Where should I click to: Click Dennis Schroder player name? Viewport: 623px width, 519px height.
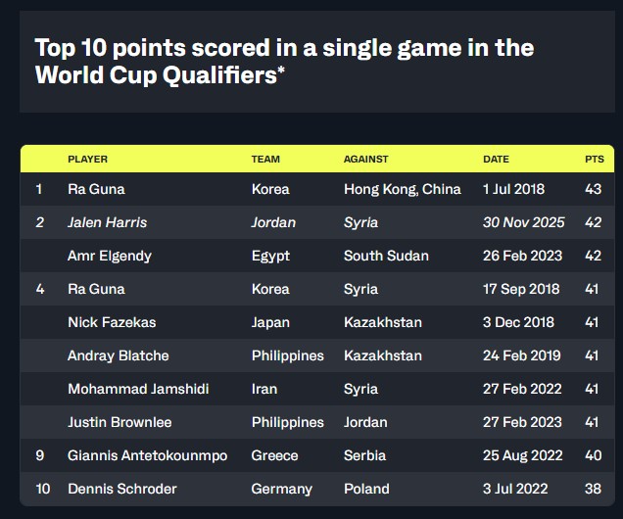pos(123,489)
